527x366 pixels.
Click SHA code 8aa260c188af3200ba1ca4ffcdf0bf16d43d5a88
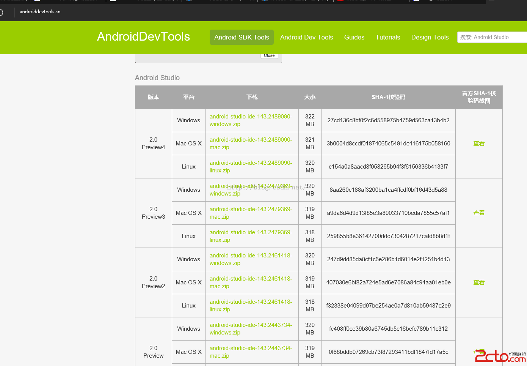pos(388,190)
